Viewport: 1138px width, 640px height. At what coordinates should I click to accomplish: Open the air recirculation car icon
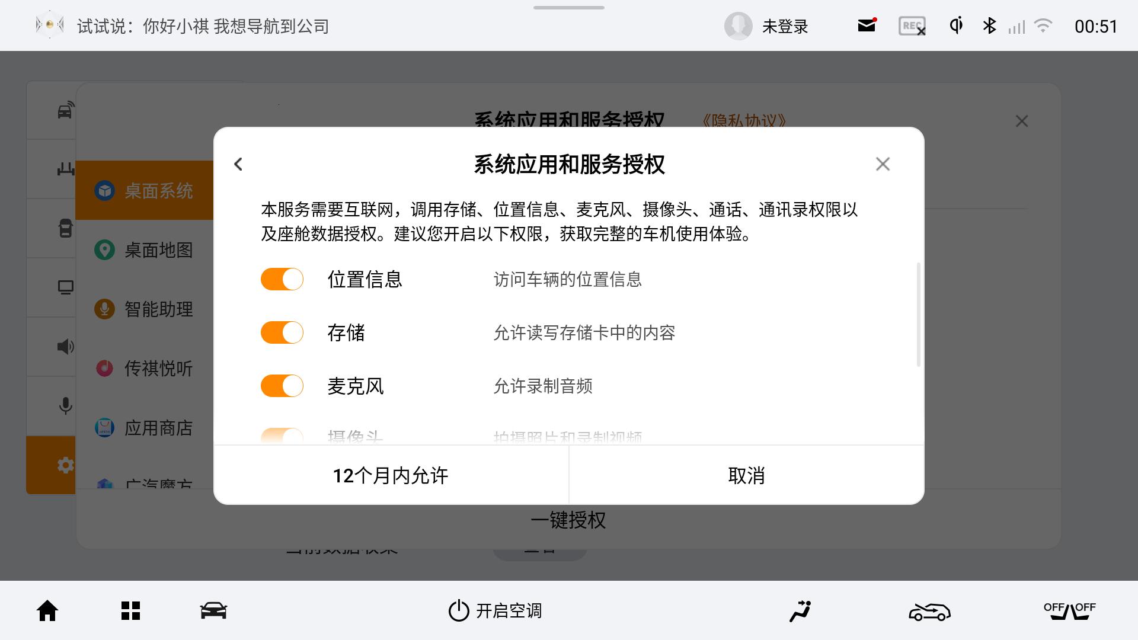tap(929, 611)
